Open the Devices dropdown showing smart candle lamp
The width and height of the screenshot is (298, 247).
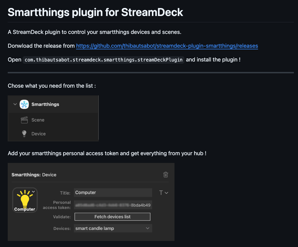pos(113,228)
